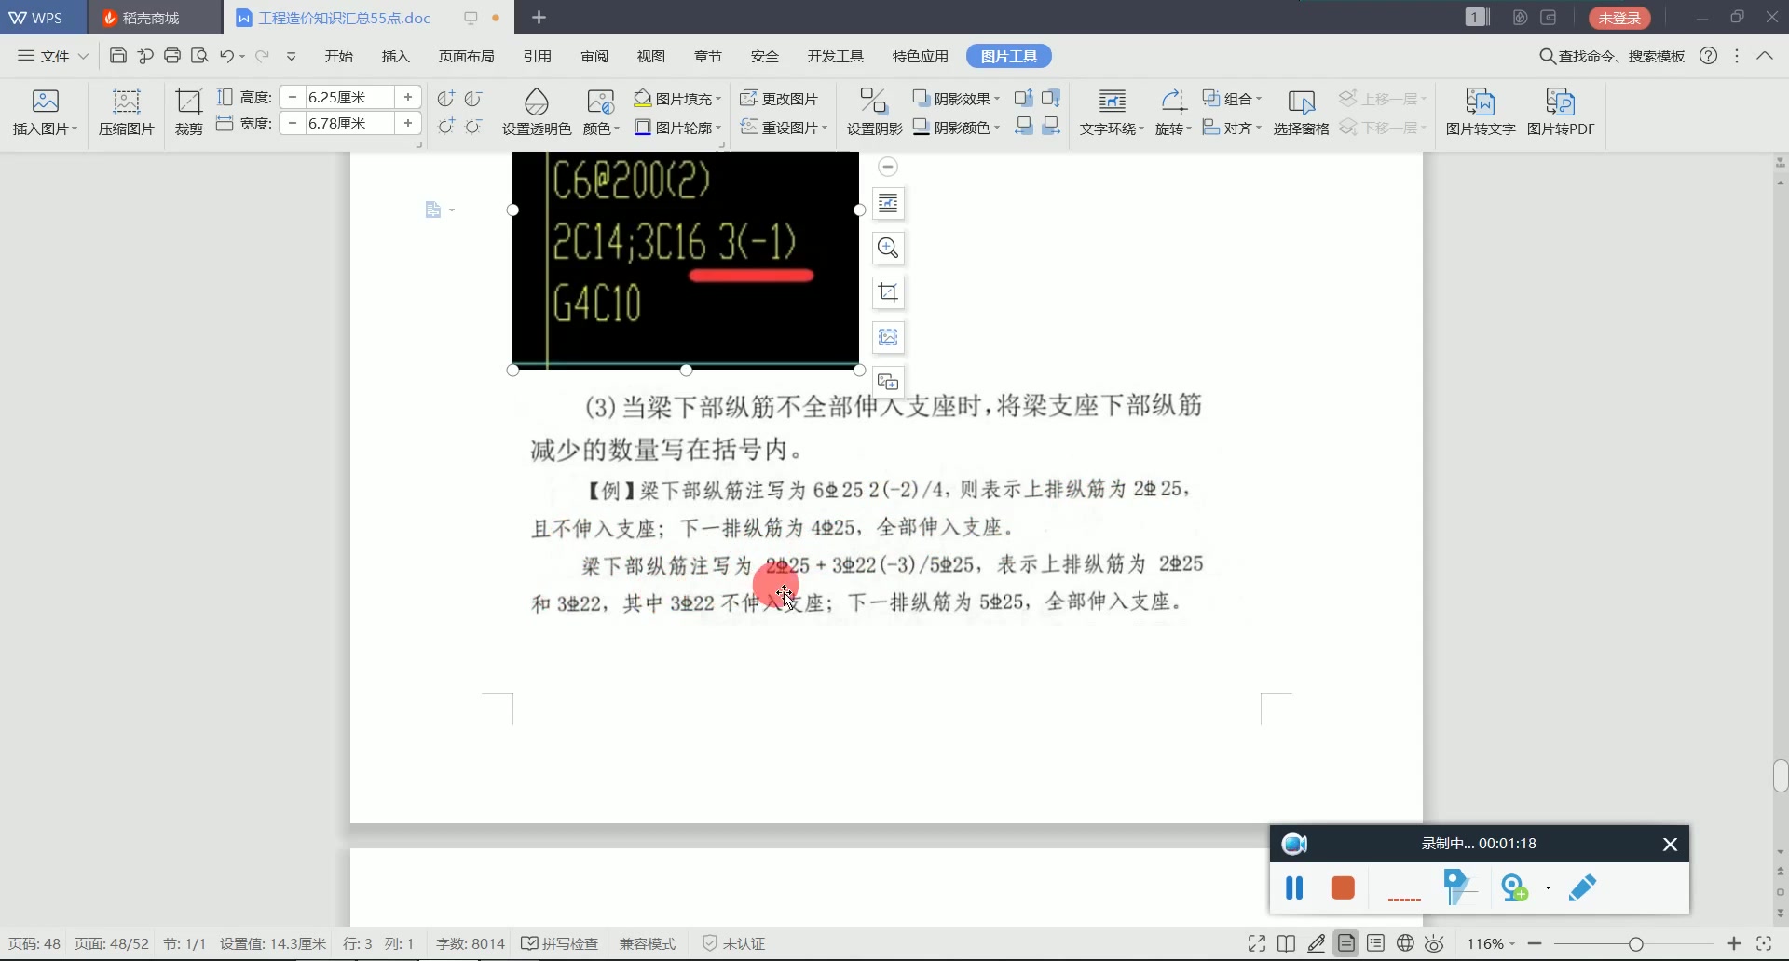The height and width of the screenshot is (961, 1789).
Task: Open the Start (开始) ribbon tab
Action: (338, 56)
